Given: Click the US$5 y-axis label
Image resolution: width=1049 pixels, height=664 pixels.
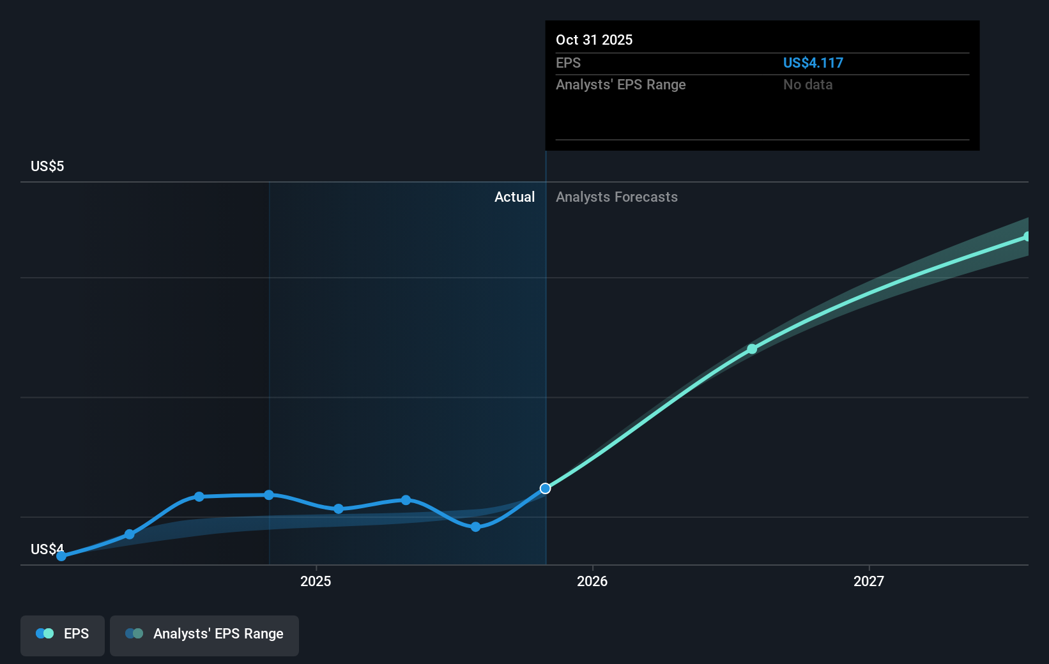Looking at the screenshot, I should pyautogui.click(x=47, y=167).
